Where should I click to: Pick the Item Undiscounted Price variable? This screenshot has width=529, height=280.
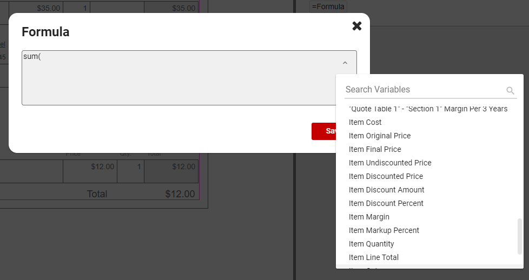390,163
